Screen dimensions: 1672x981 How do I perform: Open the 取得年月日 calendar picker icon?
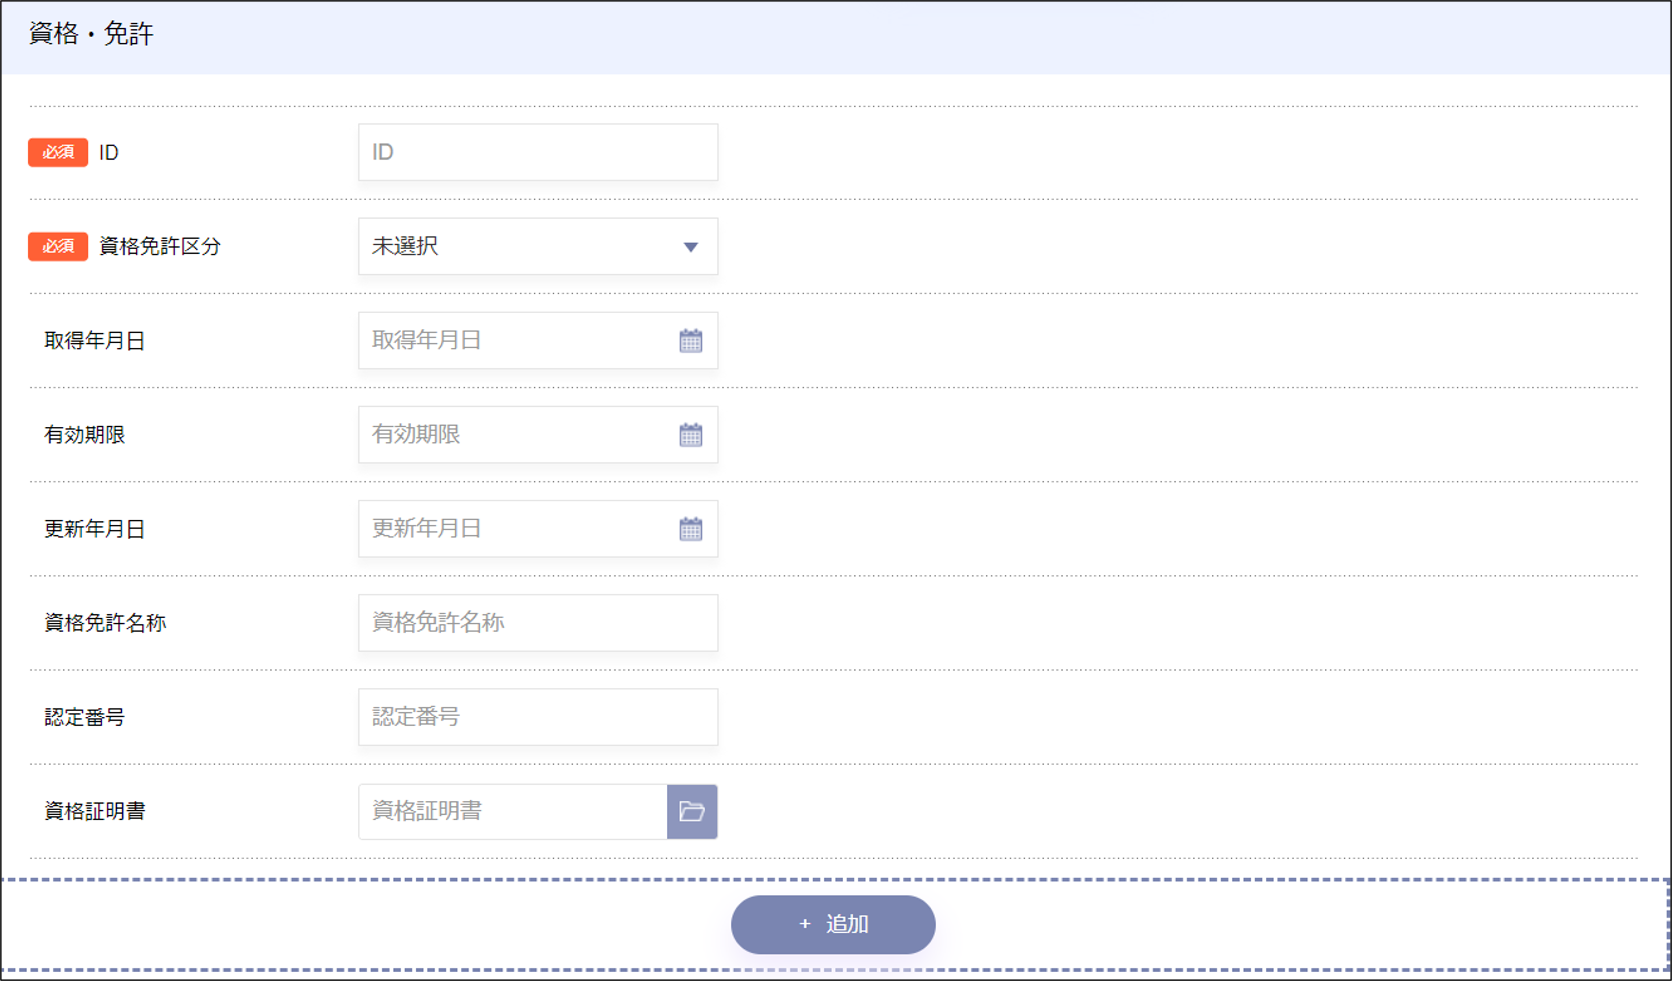(691, 341)
